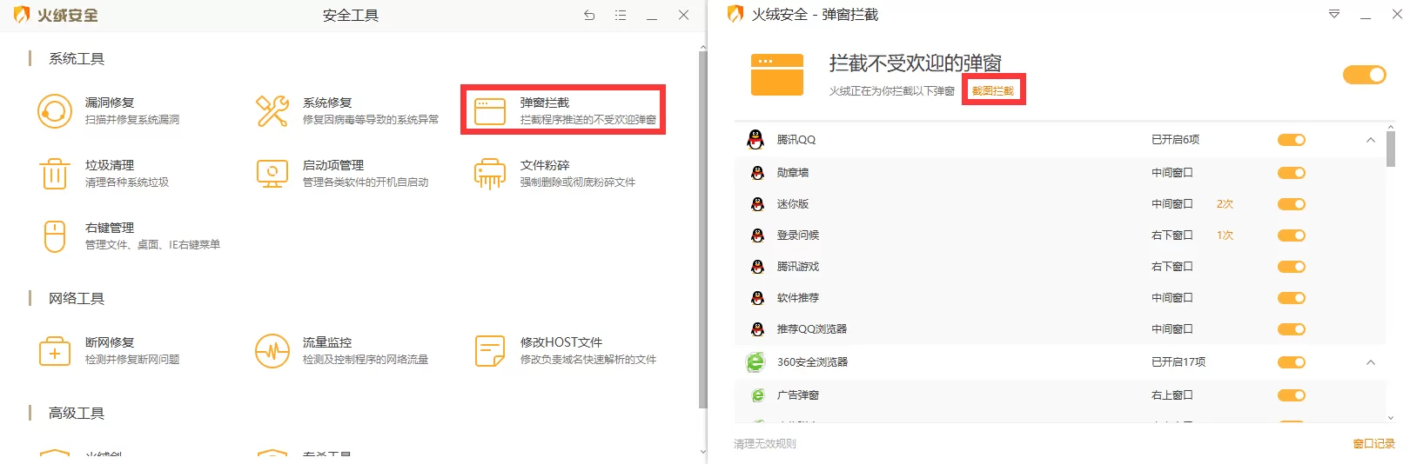This screenshot has height=464, width=1410.
Task: Open the 断网修复 network repair icon
Action: (x=55, y=351)
